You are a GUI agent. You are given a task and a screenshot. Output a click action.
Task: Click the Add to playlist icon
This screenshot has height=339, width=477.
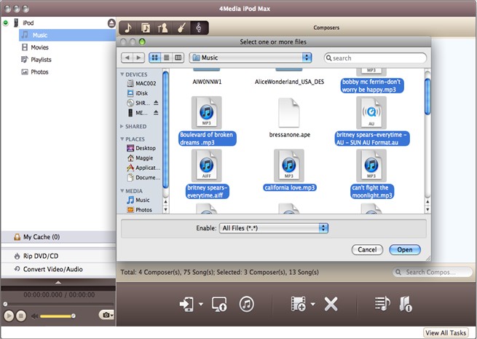pos(382,304)
